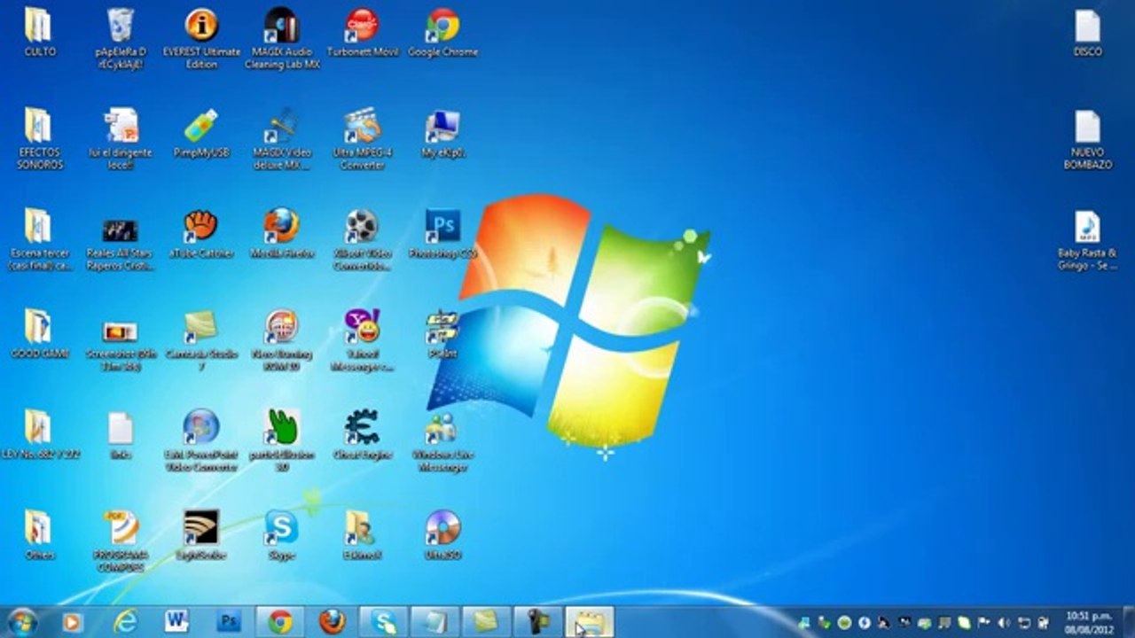Launch the Yahoo! Messenger shortcut

(x=362, y=340)
